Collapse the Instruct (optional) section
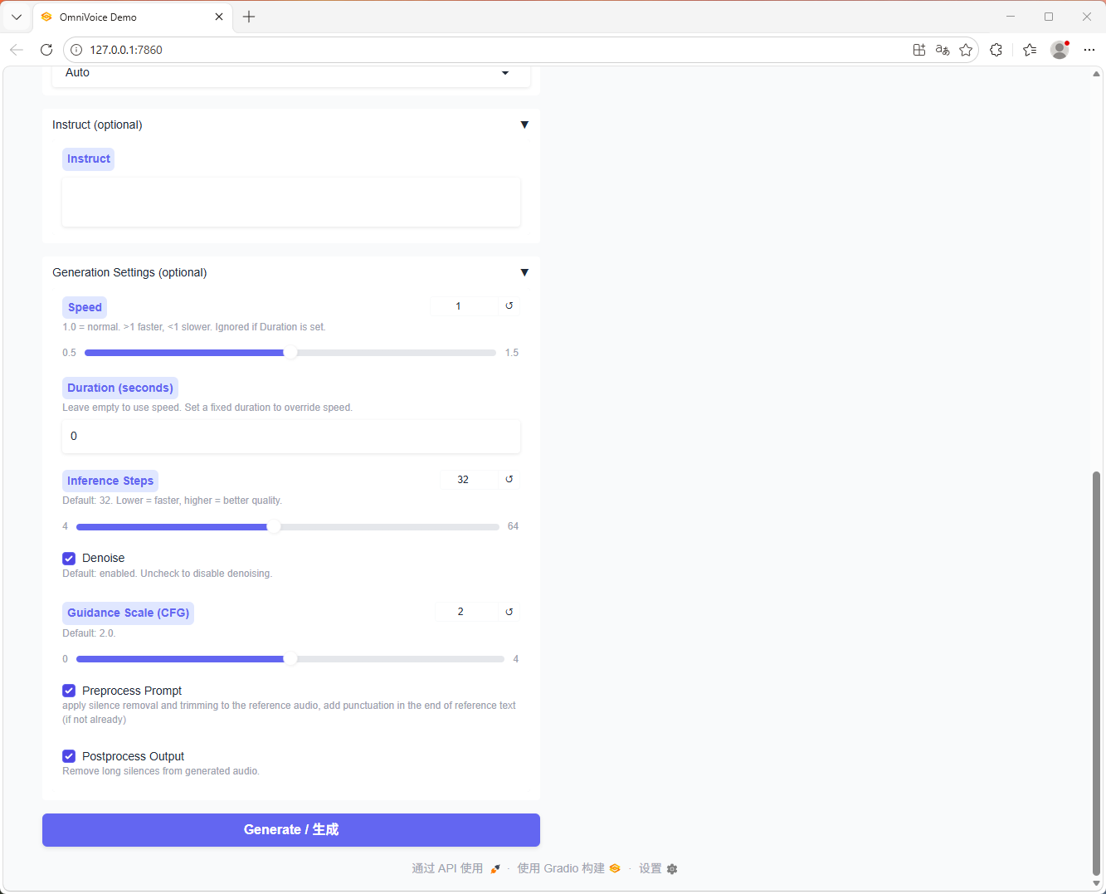The height and width of the screenshot is (894, 1106). coord(524,125)
